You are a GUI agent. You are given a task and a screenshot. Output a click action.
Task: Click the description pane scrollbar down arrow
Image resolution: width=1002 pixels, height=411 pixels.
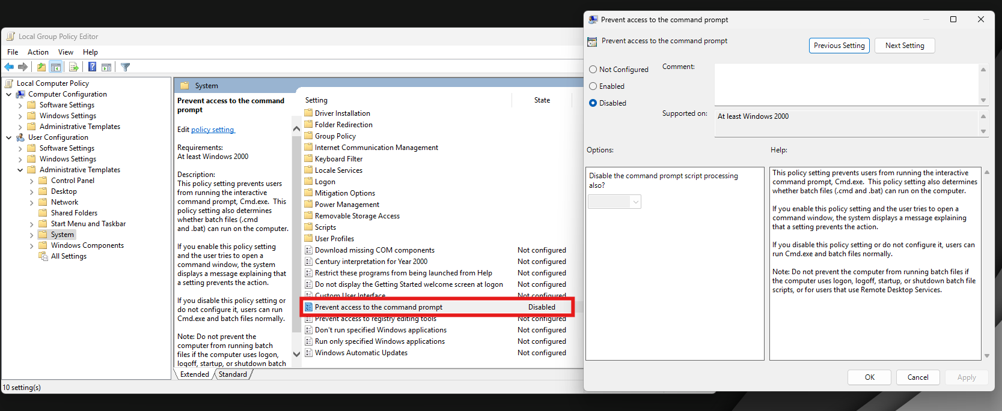(x=296, y=354)
